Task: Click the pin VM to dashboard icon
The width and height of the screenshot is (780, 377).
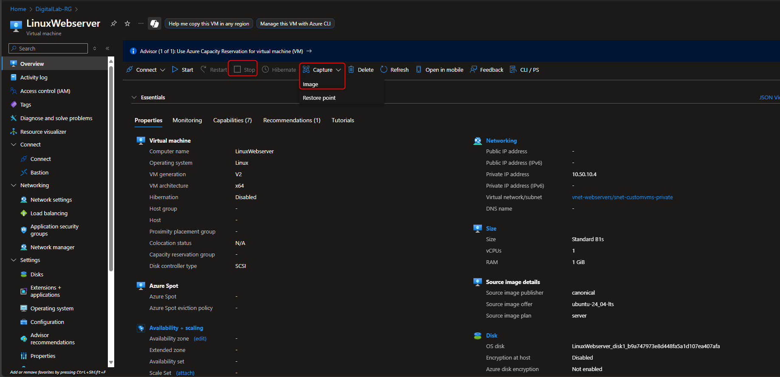Action: click(x=114, y=24)
